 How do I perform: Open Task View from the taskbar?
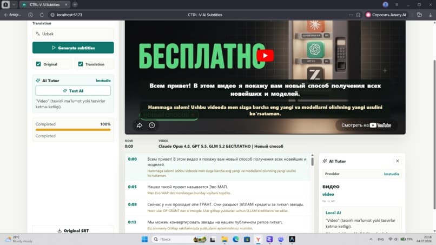point(213,239)
